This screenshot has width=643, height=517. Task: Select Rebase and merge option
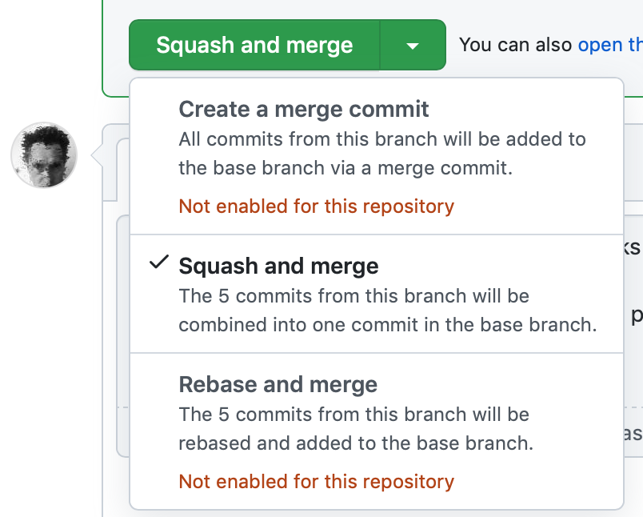[x=377, y=431]
